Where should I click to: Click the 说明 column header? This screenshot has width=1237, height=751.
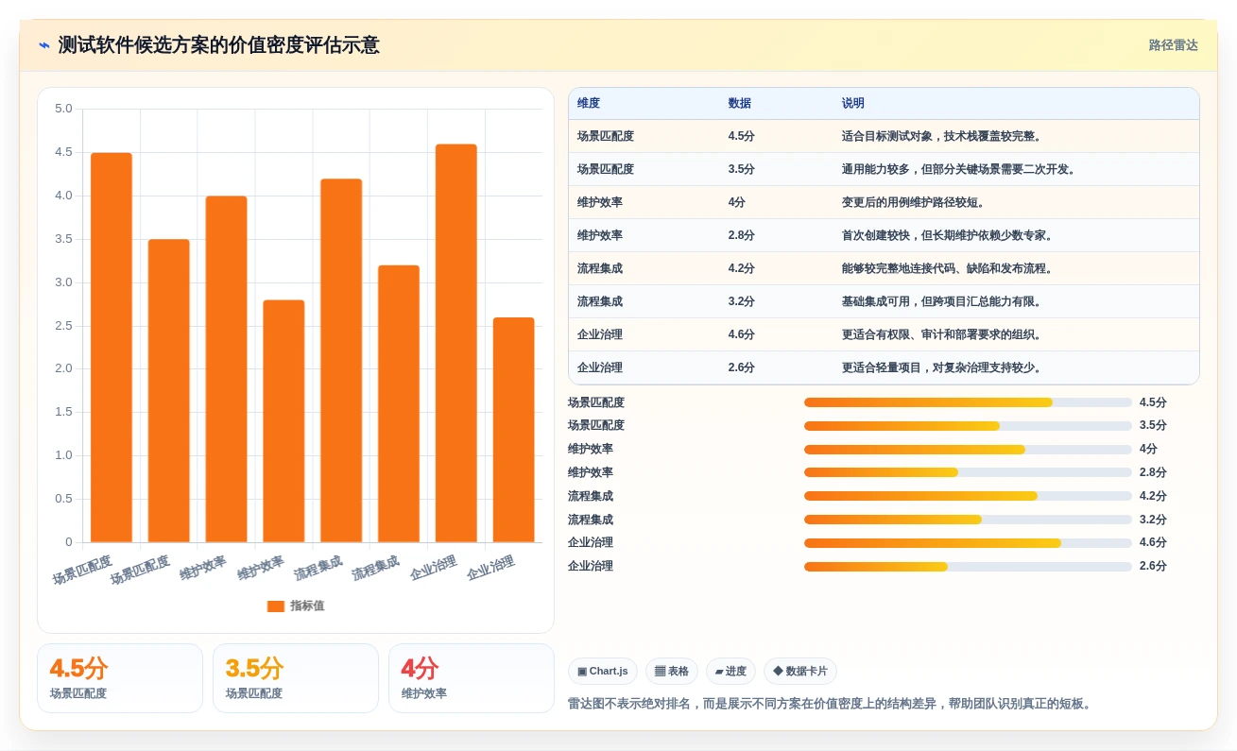pos(853,104)
